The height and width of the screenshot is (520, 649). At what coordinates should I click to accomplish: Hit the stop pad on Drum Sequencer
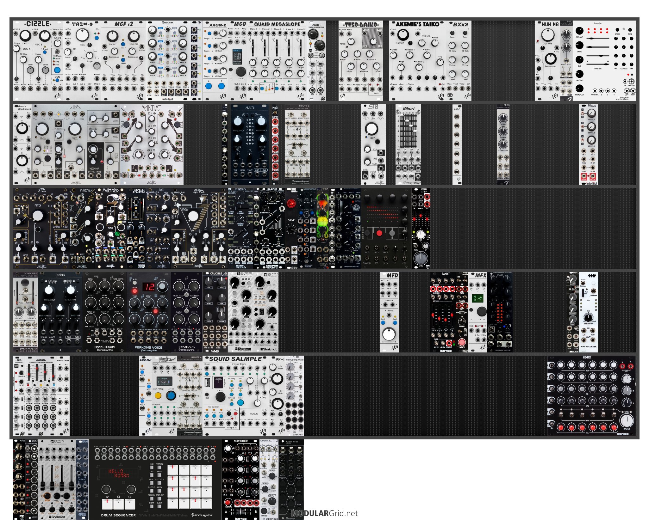tap(119, 504)
